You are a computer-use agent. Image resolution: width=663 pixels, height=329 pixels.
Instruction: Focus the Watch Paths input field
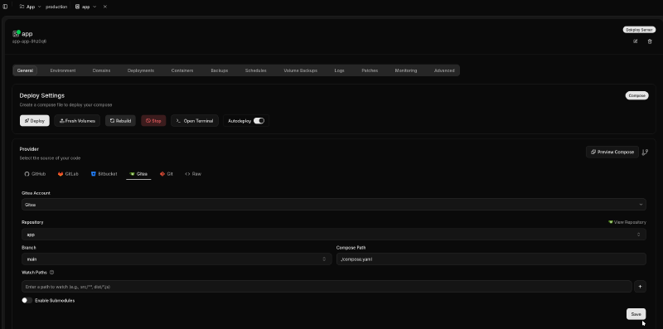327,286
